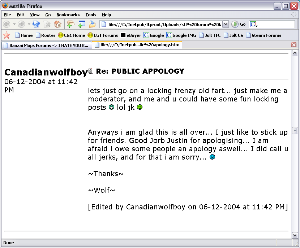This screenshot has width=300, height=248.
Task: Click the 'Edited by Canadianwolfboy' note
Action: pos(188,207)
